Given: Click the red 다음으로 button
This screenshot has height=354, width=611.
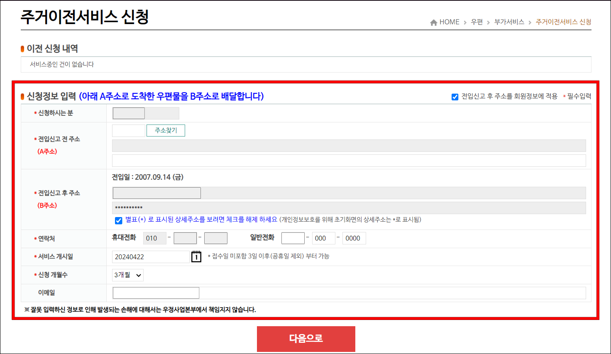Looking at the screenshot, I should (306, 339).
